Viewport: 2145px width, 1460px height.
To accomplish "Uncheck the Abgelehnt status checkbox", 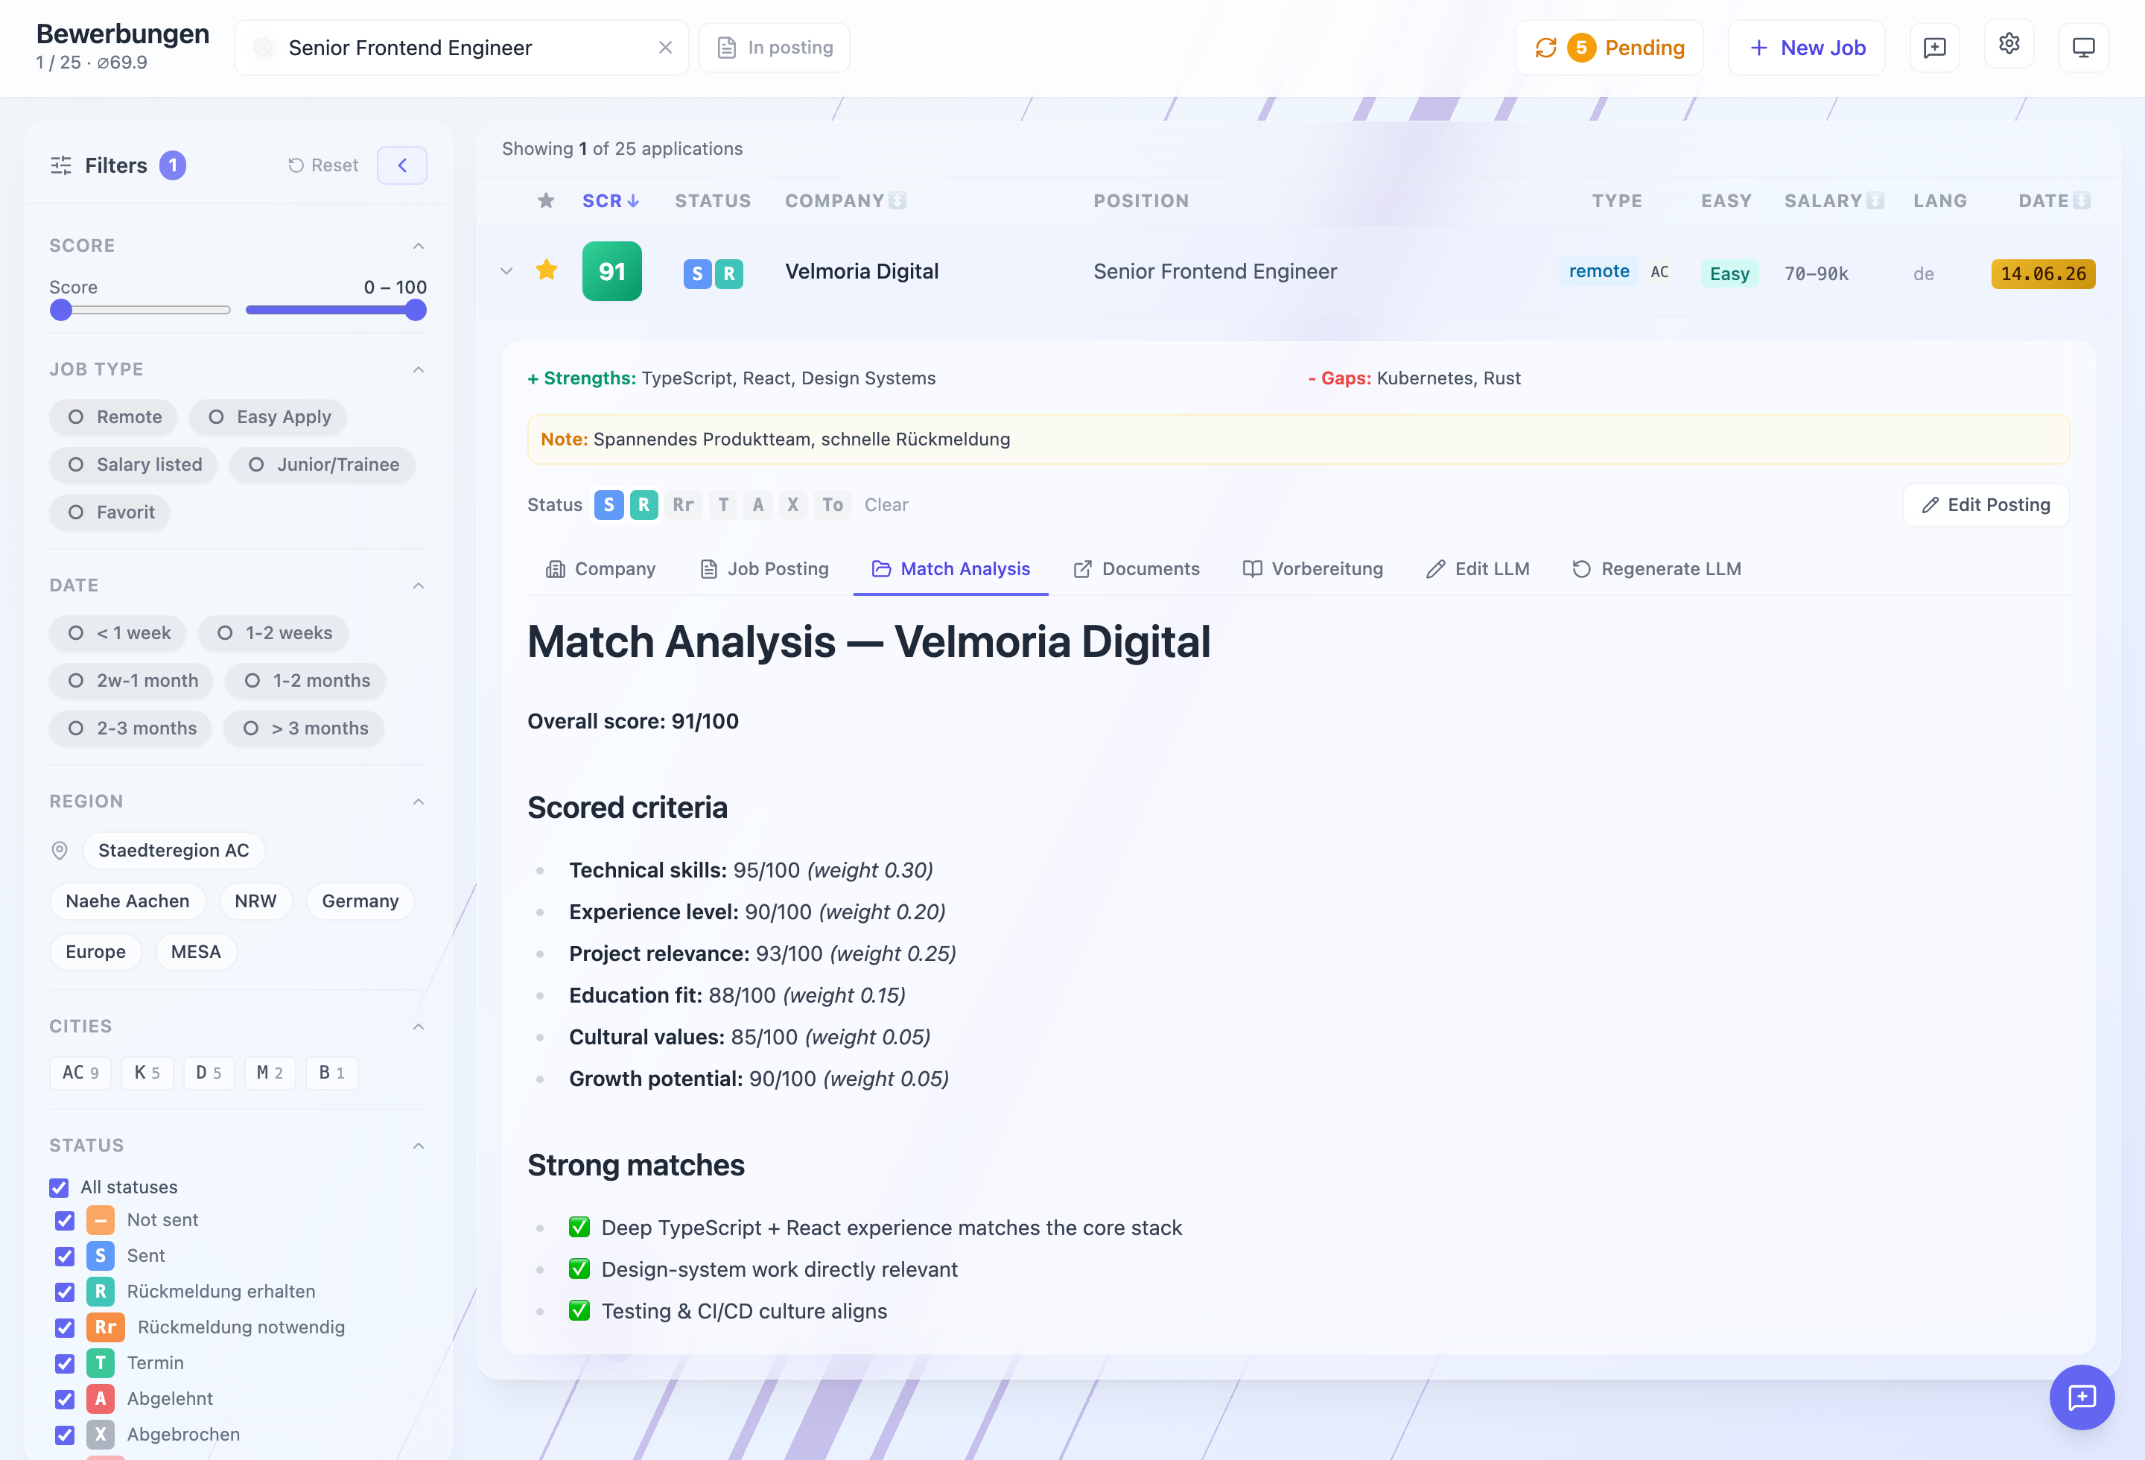I will [x=65, y=1399].
